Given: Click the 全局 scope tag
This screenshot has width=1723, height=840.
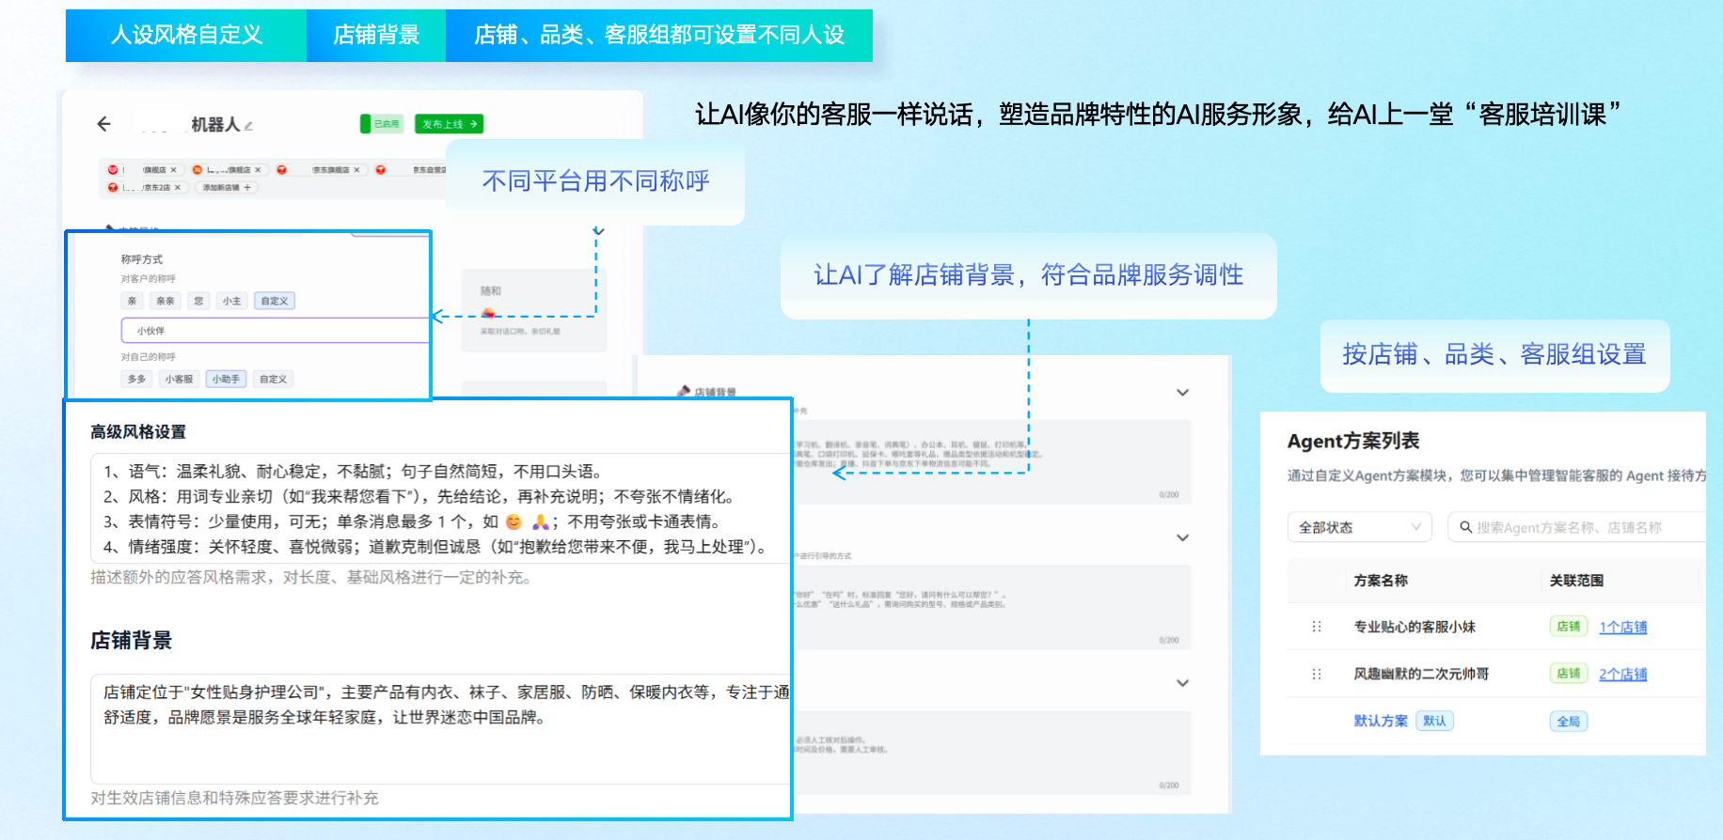Looking at the screenshot, I should click(1568, 722).
